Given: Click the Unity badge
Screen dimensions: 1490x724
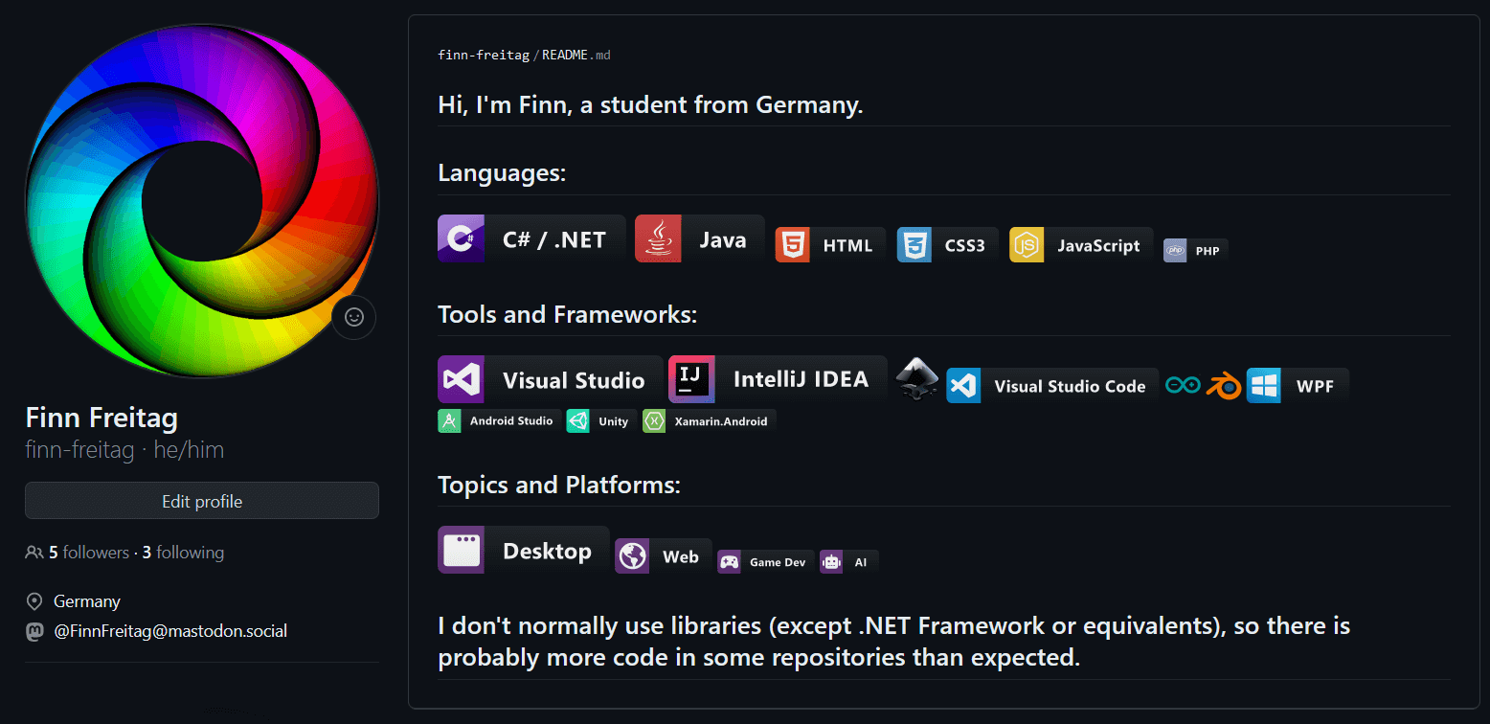Looking at the screenshot, I should (x=601, y=421).
